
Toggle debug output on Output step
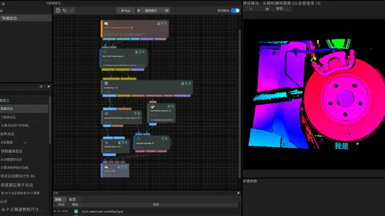tap(123, 167)
